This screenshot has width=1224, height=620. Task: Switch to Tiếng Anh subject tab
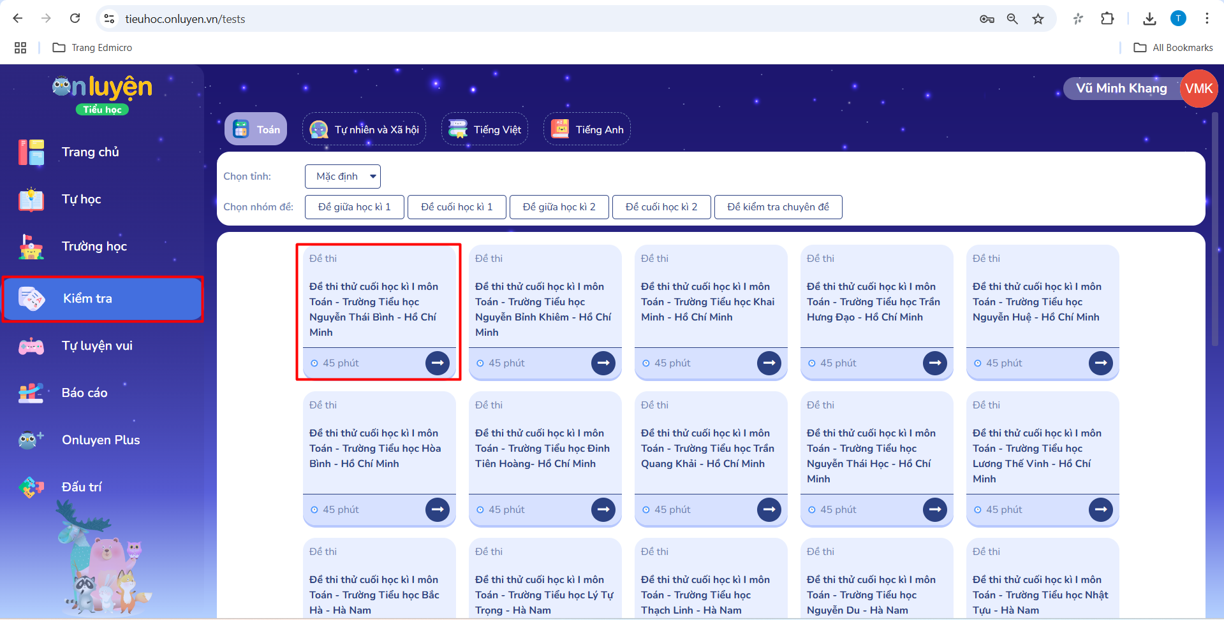tap(587, 129)
